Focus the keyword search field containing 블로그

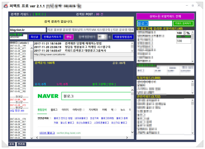155,24
